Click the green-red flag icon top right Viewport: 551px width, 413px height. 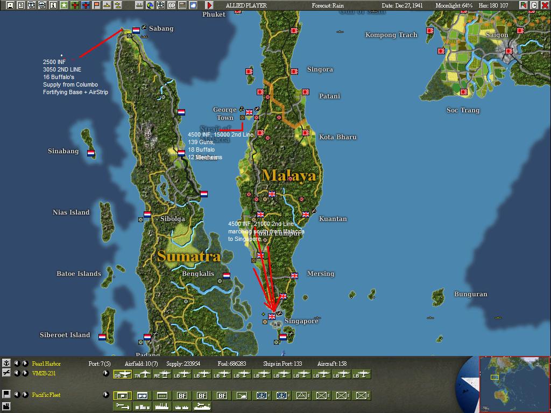point(523,5)
